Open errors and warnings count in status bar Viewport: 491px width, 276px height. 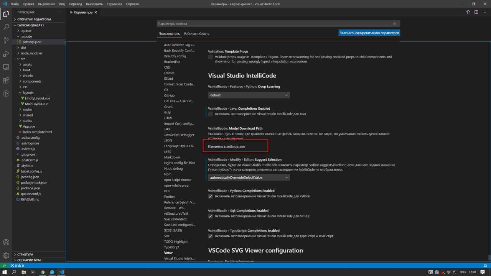[17, 265]
